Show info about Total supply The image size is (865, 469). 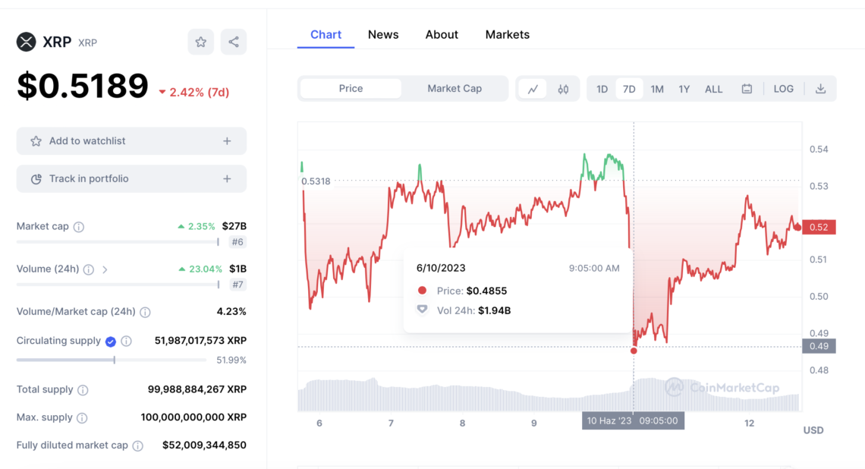83,390
